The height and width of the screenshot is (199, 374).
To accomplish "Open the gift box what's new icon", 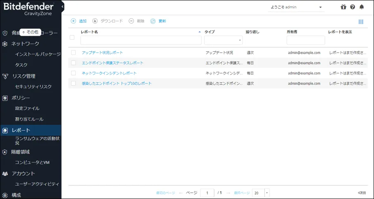I will (343, 7).
